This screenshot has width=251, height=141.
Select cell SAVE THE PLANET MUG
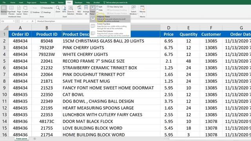click(x=111, y=81)
